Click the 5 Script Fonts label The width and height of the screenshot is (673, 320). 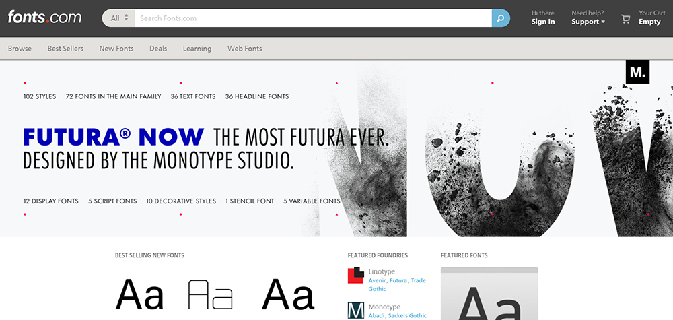(112, 201)
